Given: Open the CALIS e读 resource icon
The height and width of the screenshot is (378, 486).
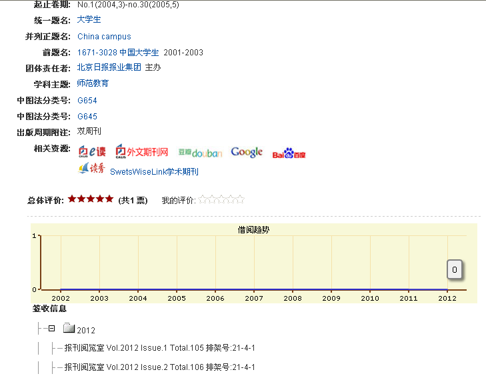Looking at the screenshot, I should coord(92,151).
